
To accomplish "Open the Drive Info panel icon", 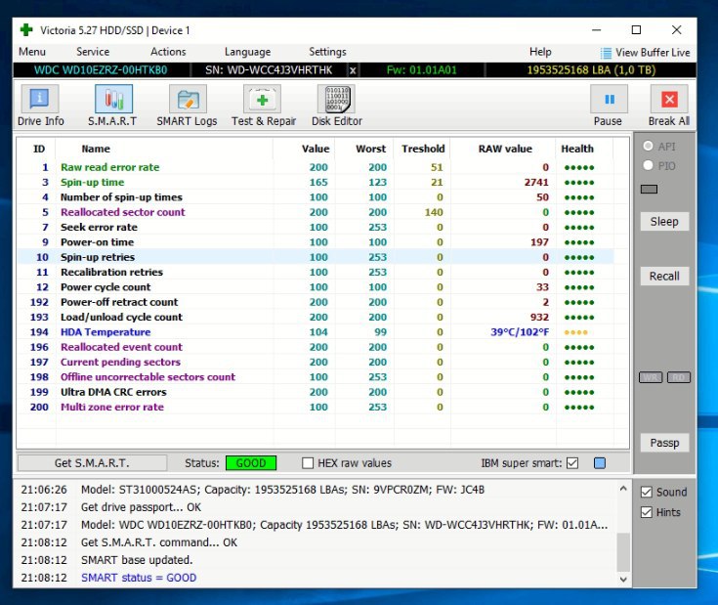I will coord(40,99).
